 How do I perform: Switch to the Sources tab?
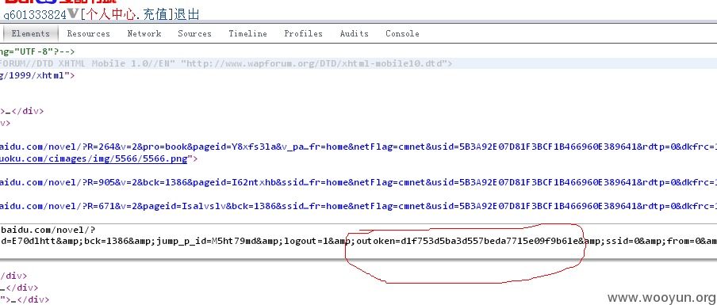point(195,34)
